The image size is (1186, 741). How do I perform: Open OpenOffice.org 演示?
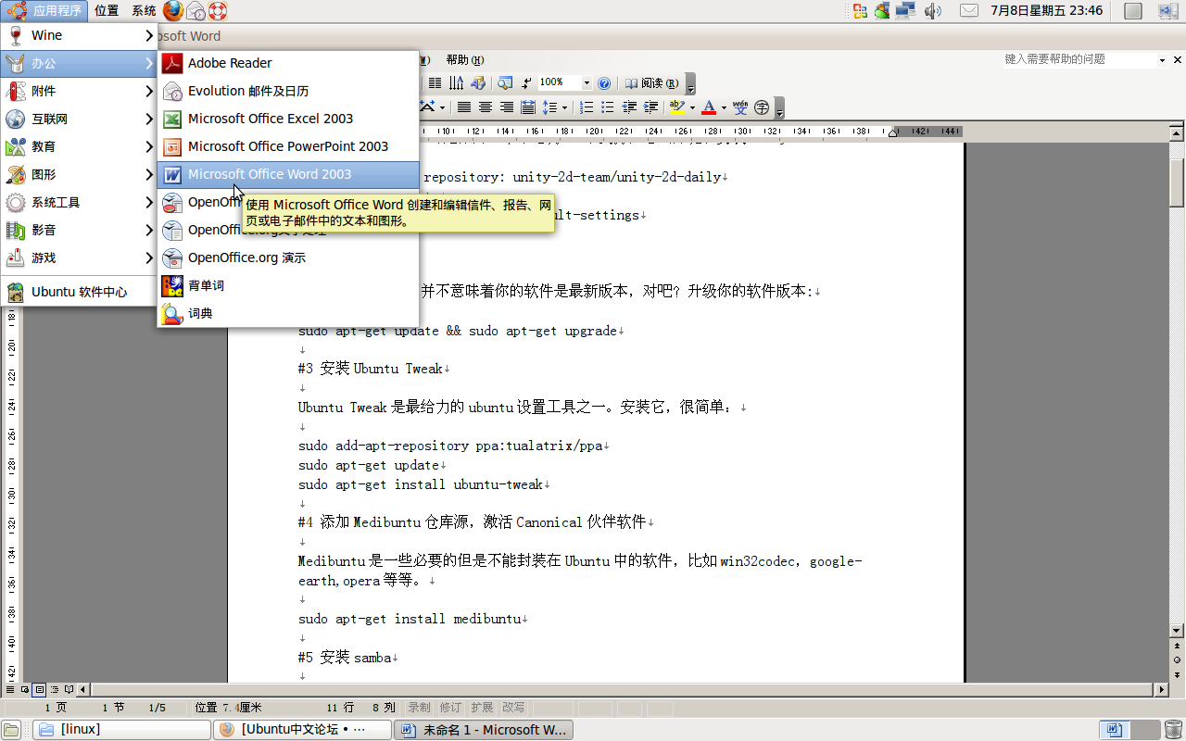tap(288, 257)
